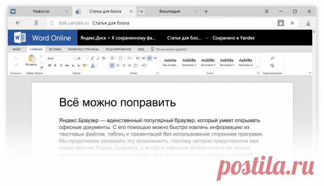324x186 pixels.
Task: Toggle superscript formatting
Action: click(79, 65)
